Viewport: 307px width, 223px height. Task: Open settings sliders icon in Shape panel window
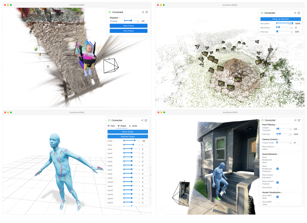pyautogui.click(x=146, y=120)
